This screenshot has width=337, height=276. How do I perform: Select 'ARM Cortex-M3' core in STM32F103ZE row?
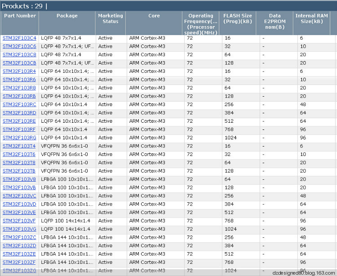(x=147, y=254)
